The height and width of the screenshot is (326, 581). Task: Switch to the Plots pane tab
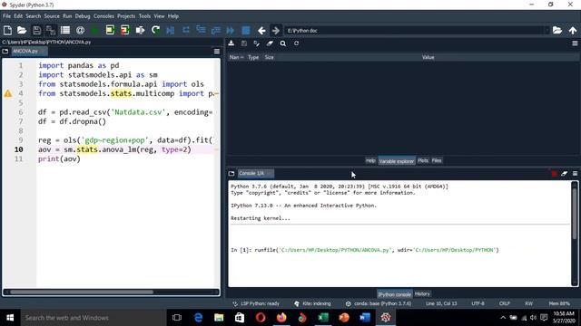pyautogui.click(x=423, y=160)
